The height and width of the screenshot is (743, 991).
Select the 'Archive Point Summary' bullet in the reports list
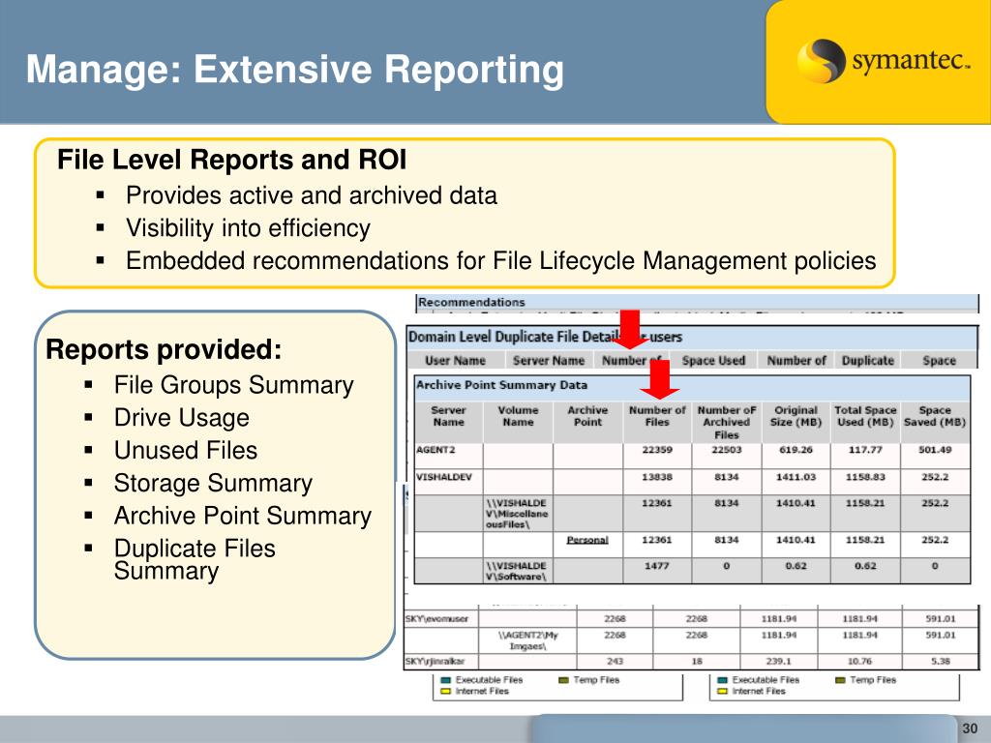point(242,517)
